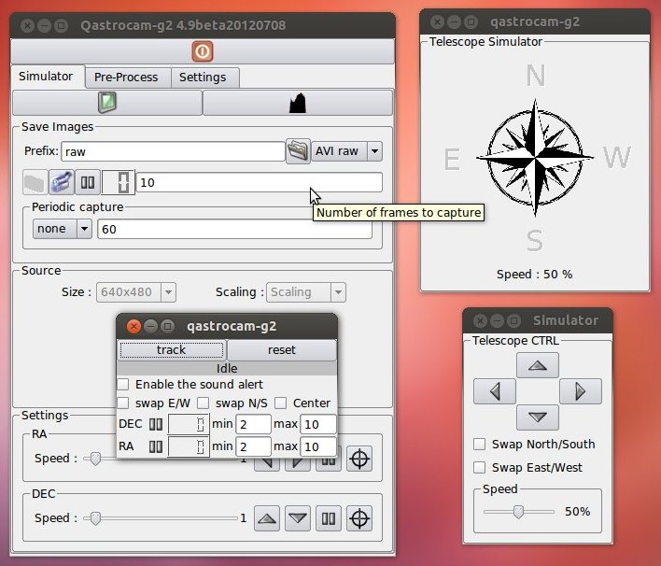661x566 pixels.
Task: Toggle the Center checkbox
Action: 280,403
